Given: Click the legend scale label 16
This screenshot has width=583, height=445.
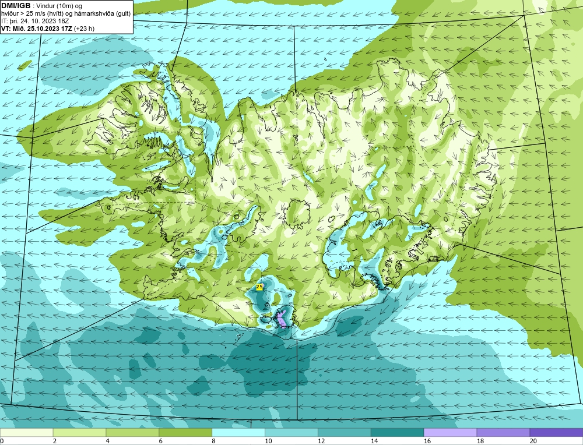Looking at the screenshot, I should click(x=427, y=441).
